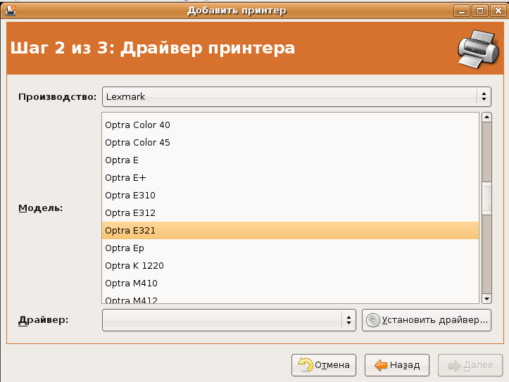509x382 pixels.
Task: Close the Добавить принтер window
Action: pyautogui.click(x=498, y=11)
